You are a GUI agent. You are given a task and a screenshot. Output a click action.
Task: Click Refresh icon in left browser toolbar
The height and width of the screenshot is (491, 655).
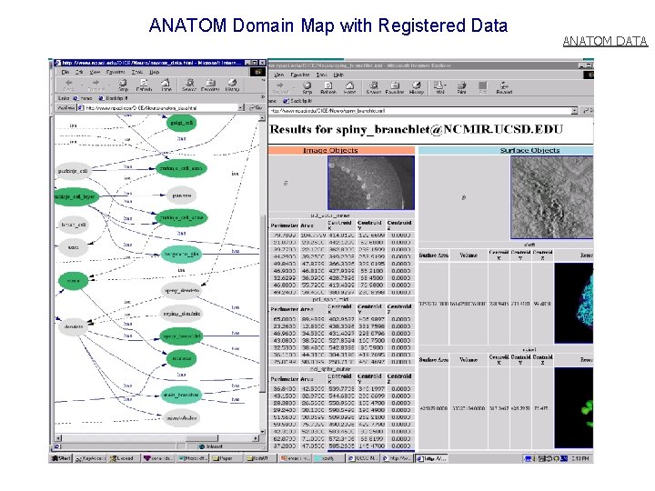click(x=144, y=85)
